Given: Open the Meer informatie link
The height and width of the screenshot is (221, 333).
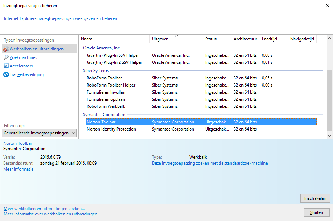Looking at the screenshot, I should coord(18,169).
